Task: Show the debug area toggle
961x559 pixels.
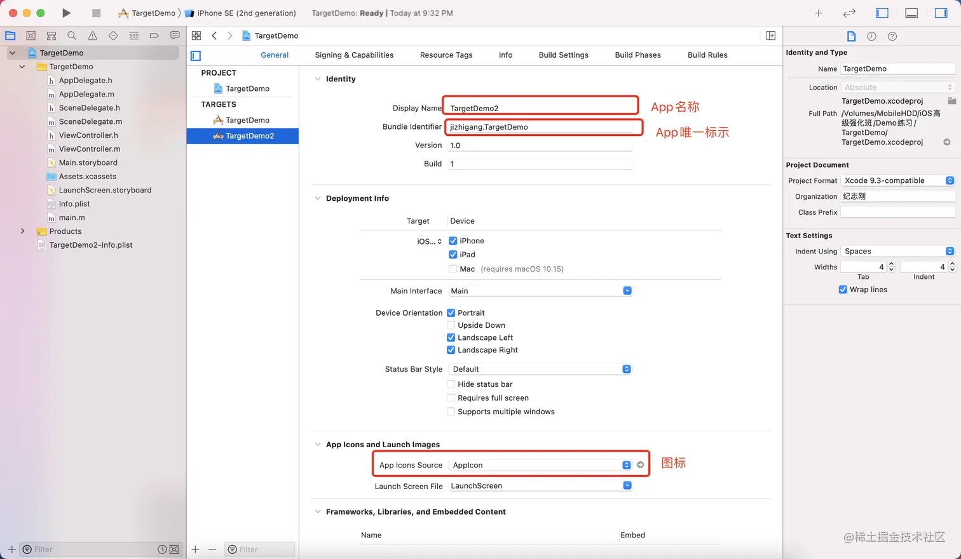Action: tap(911, 13)
